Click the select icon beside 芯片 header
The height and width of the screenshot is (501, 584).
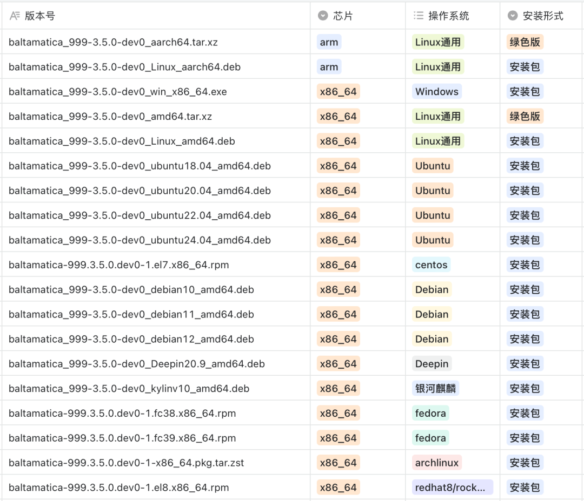coord(323,16)
